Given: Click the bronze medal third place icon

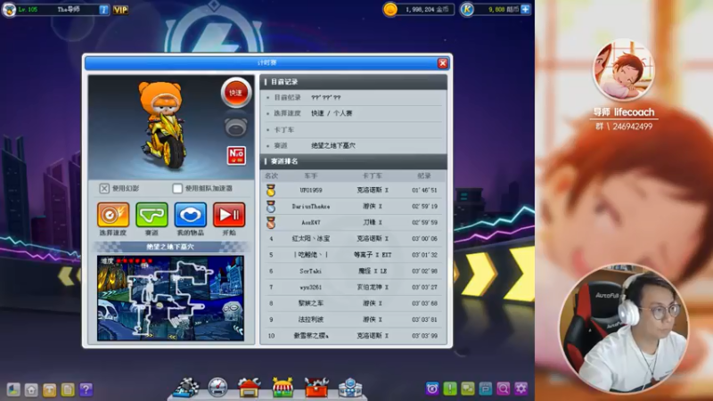Looking at the screenshot, I should coord(271,223).
